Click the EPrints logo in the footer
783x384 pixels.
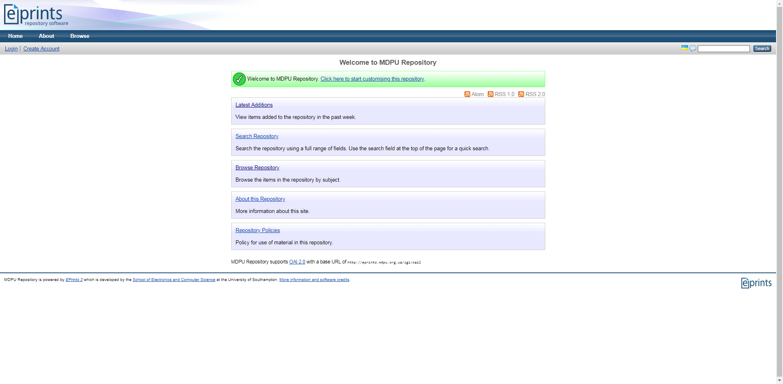(756, 283)
